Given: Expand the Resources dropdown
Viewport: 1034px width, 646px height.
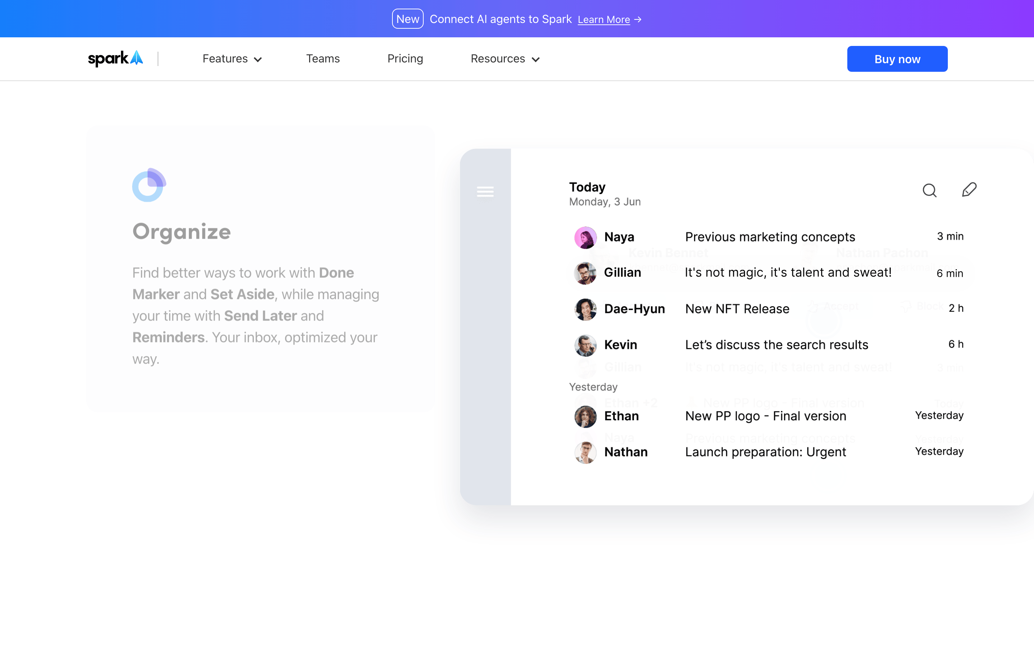Looking at the screenshot, I should [505, 58].
